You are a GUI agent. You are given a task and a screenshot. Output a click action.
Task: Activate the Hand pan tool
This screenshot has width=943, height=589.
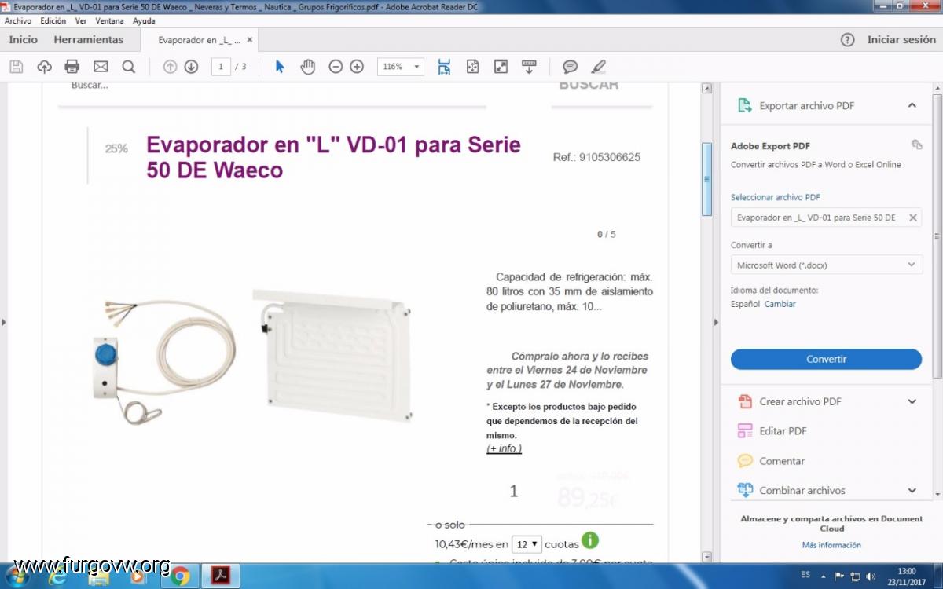coord(307,67)
